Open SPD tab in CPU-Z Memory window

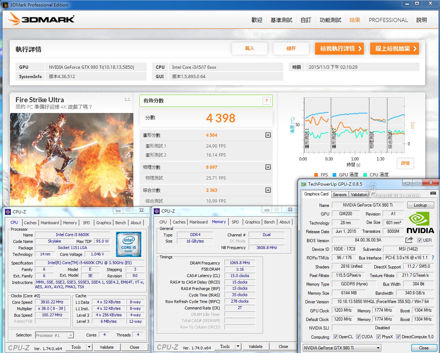point(235,222)
